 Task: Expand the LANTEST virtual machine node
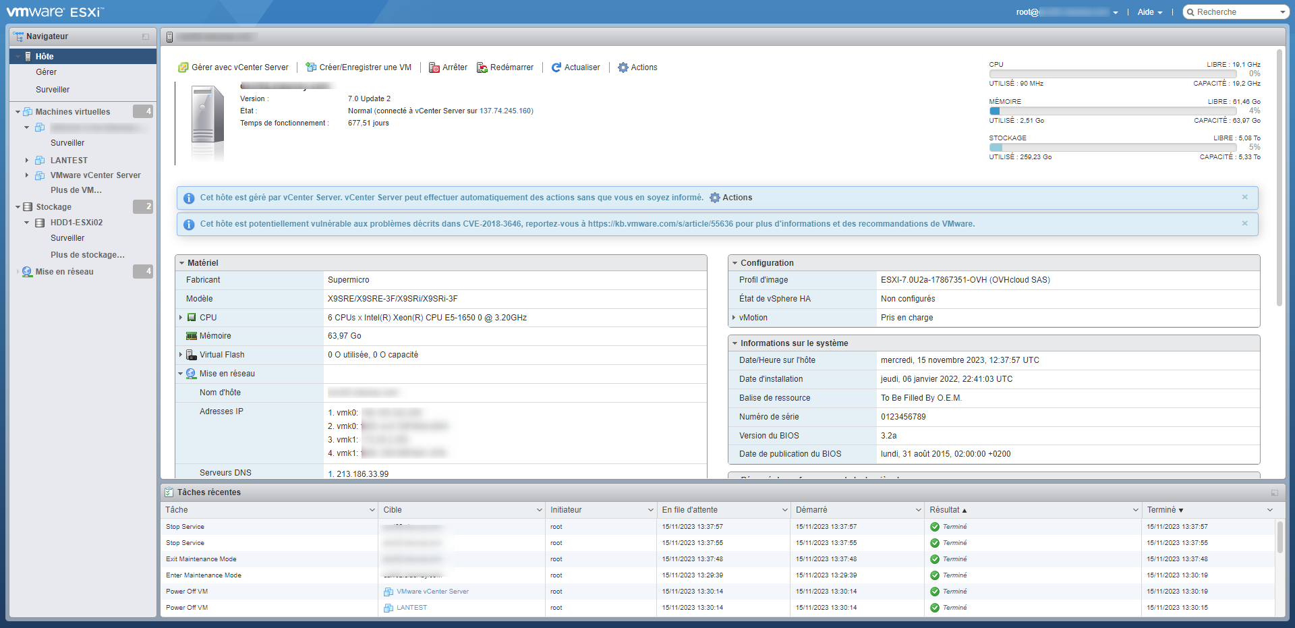tap(27, 161)
